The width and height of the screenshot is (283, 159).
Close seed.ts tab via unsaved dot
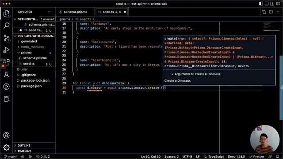(x=125, y=12)
